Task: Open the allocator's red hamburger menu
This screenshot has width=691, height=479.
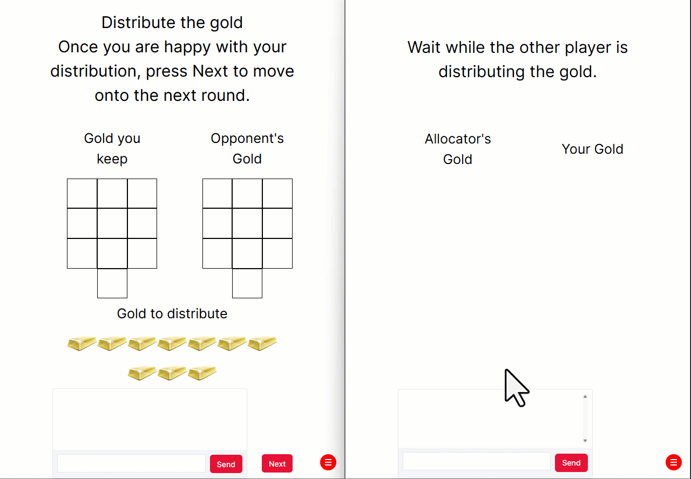Action: (328, 462)
